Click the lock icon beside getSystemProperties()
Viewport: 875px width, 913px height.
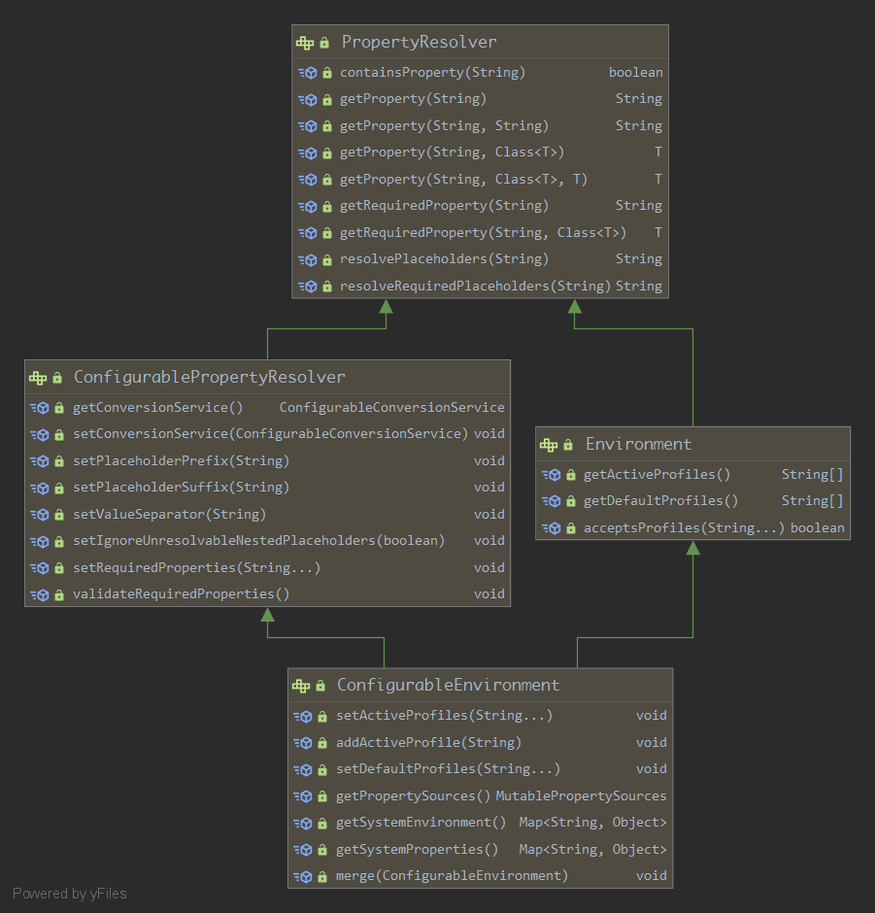(x=322, y=850)
